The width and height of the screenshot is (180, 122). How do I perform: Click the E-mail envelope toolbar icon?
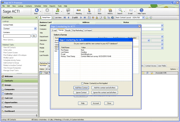coord(131,10)
